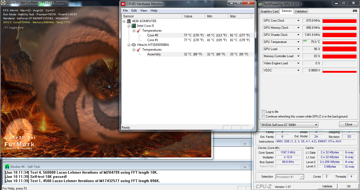Click the CPU-Z OK button
Image resolution: width=360 pixels, height=190 pixels.
(x=349, y=186)
